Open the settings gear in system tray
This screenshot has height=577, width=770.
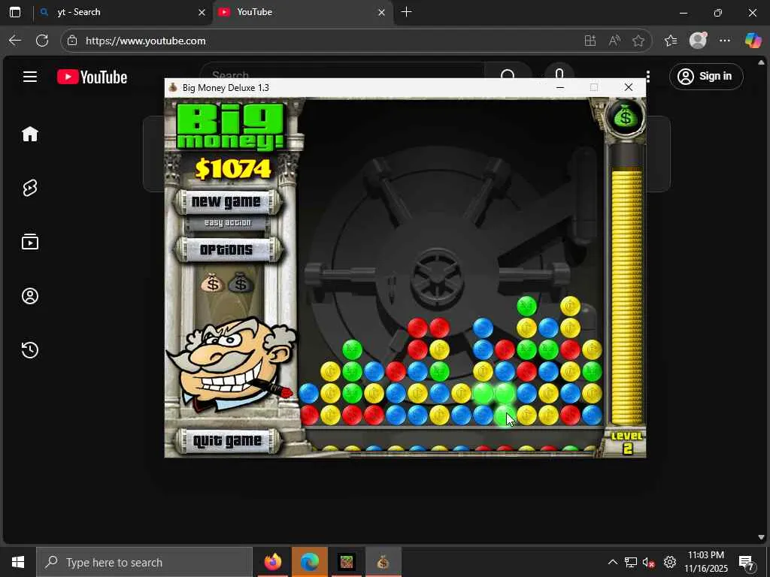(670, 562)
